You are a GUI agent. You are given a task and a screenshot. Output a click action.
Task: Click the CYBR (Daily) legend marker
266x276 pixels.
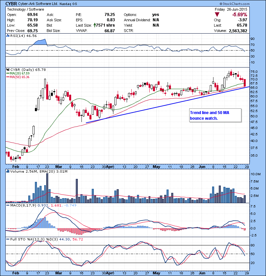coord(7,69)
